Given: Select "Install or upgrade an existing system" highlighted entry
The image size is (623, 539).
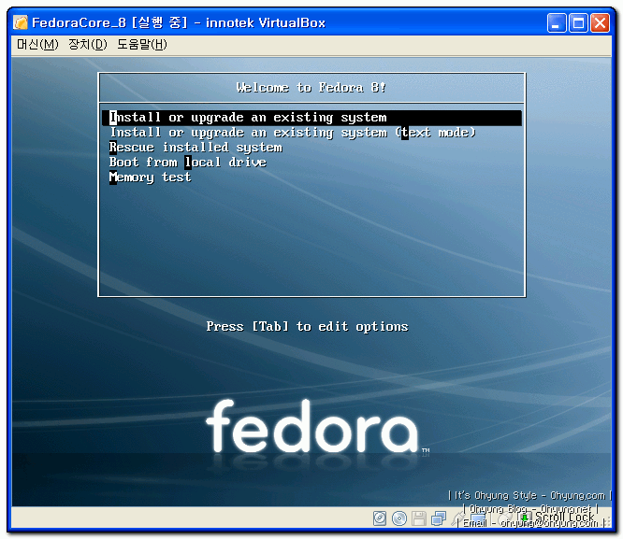Looking at the screenshot, I should (x=311, y=118).
